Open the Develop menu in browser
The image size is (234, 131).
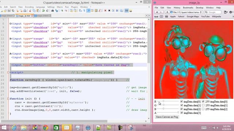(x=200, y=8)
